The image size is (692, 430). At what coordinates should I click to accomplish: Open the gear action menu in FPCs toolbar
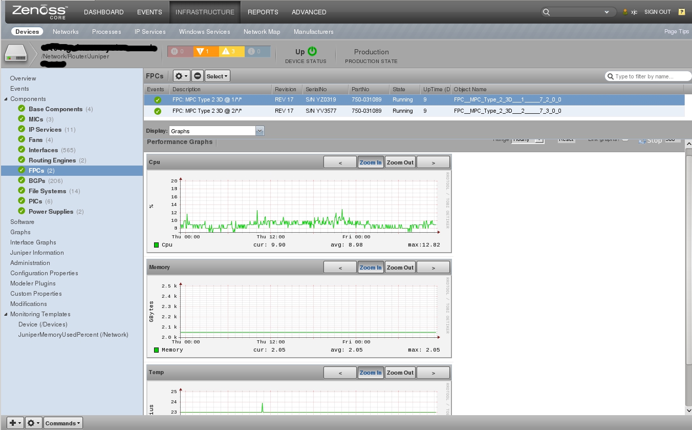tap(181, 75)
